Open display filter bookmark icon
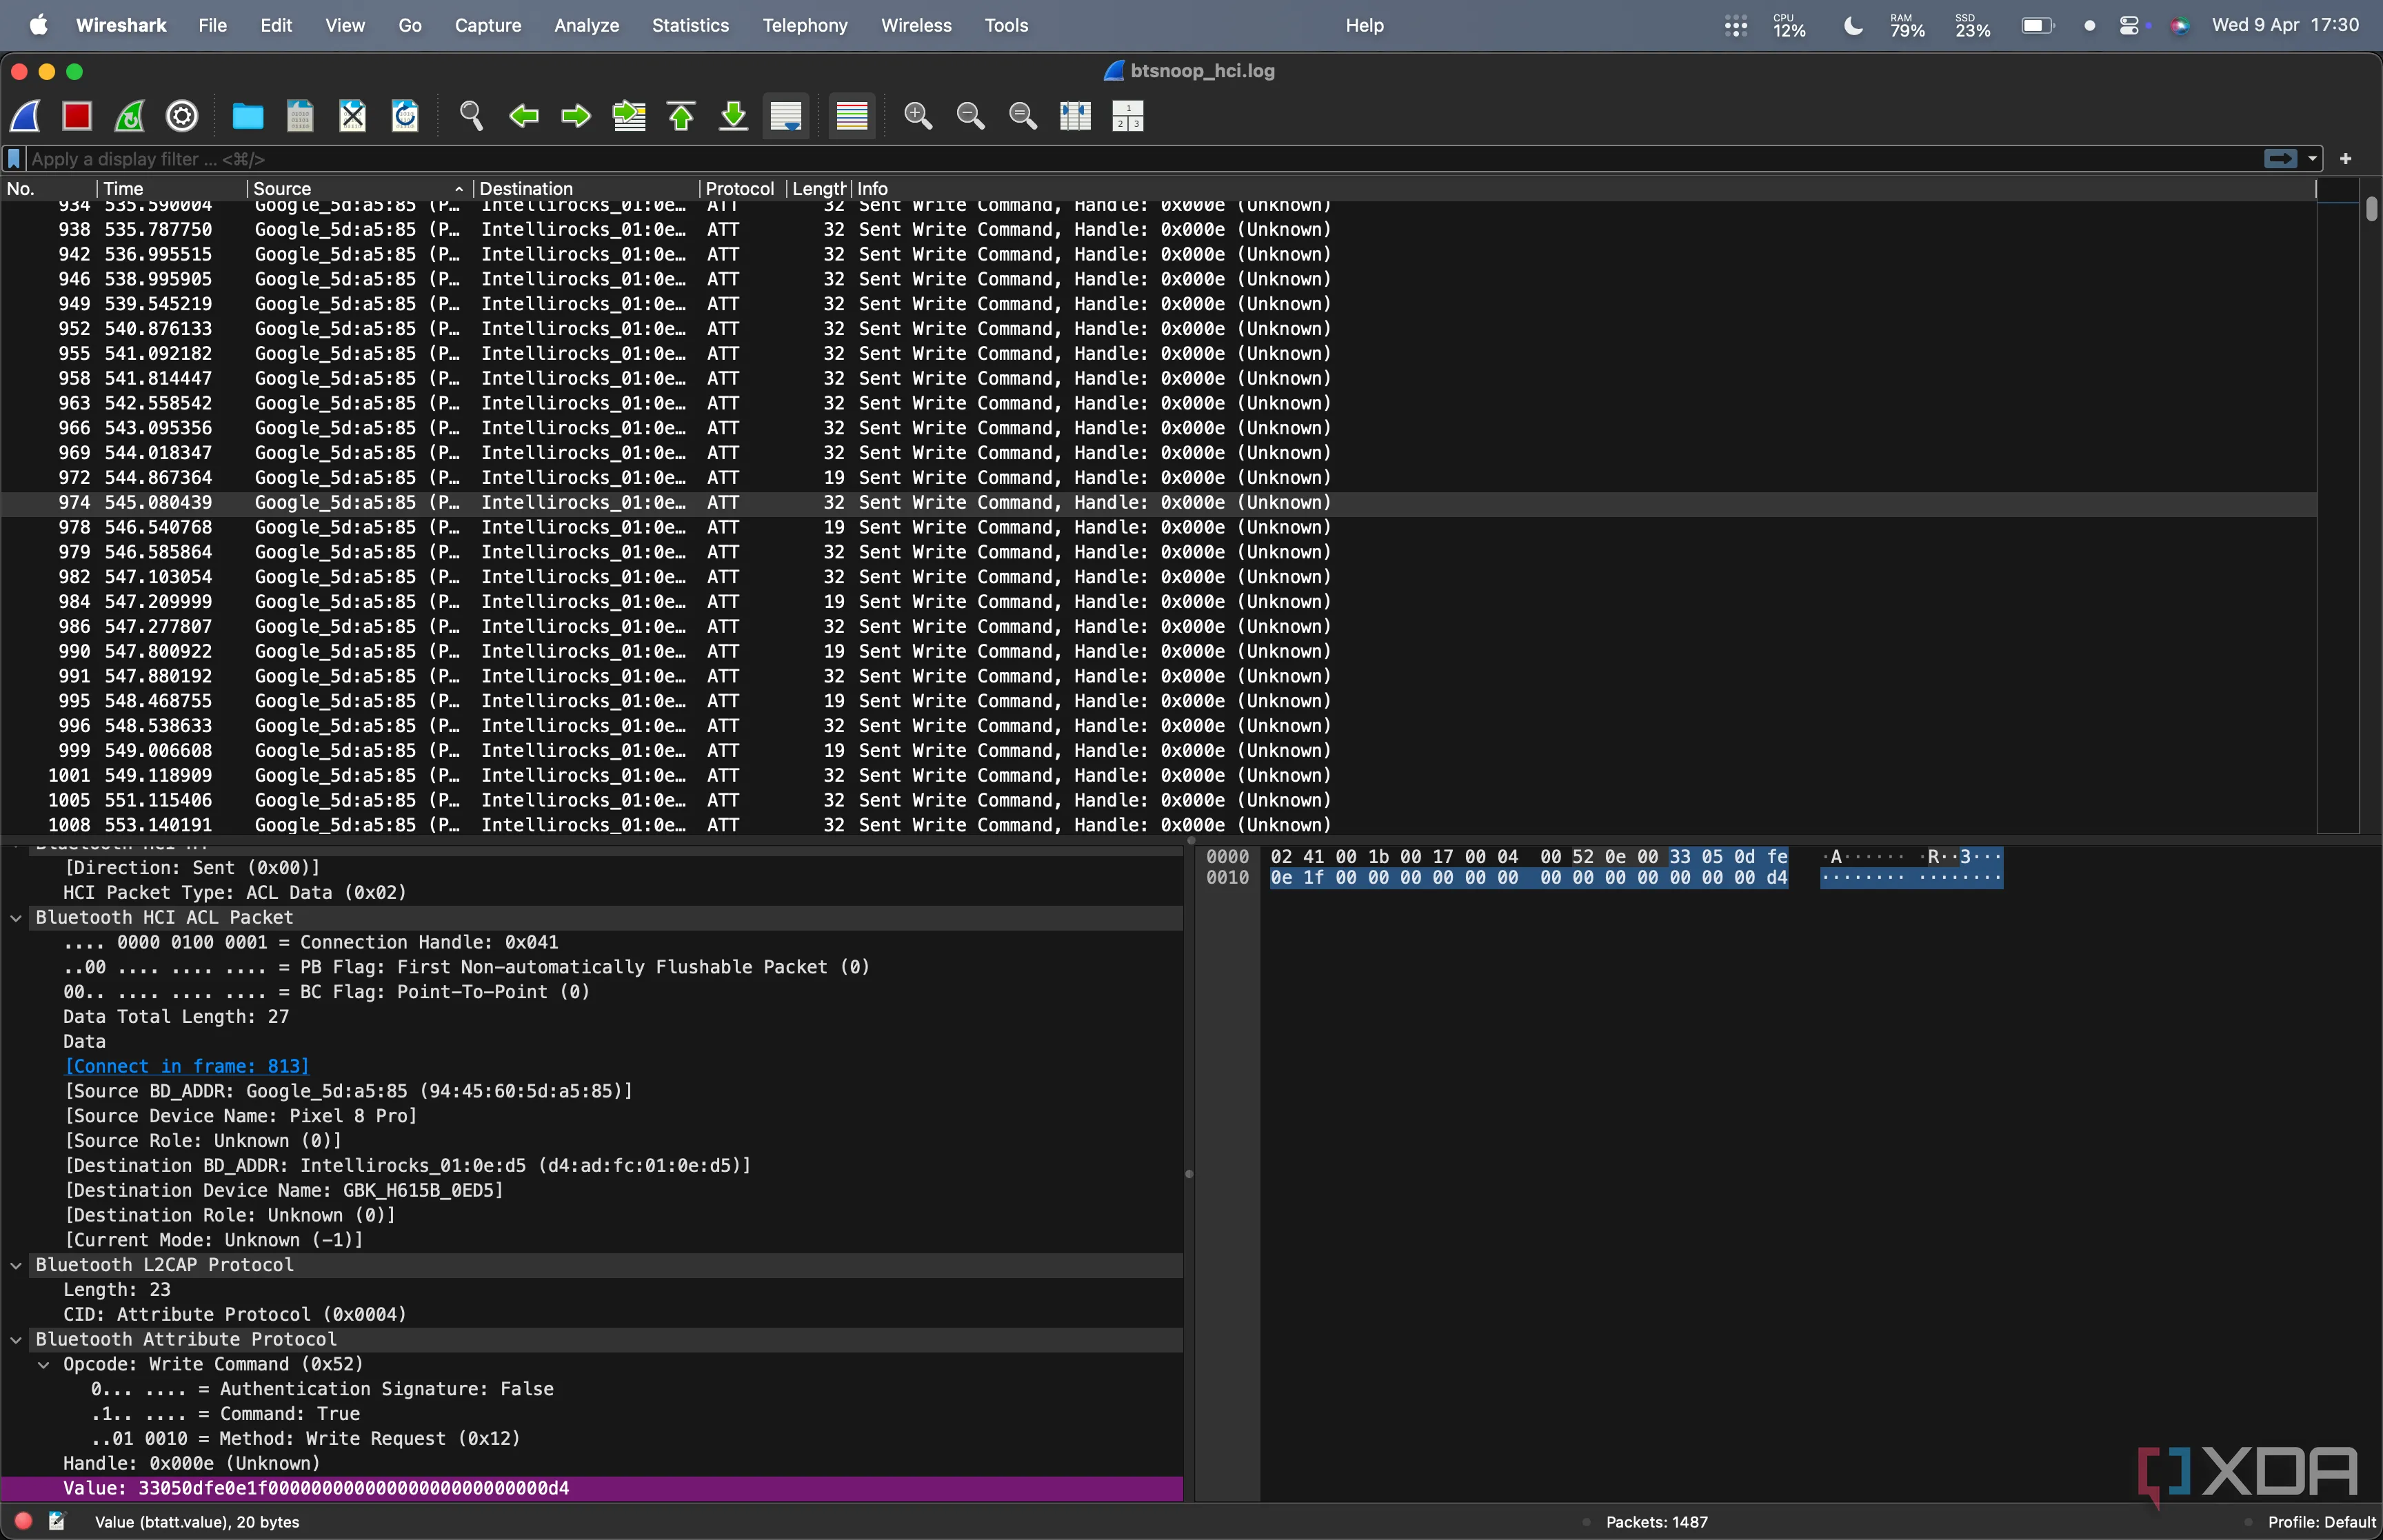2383x1540 pixels. [14, 159]
